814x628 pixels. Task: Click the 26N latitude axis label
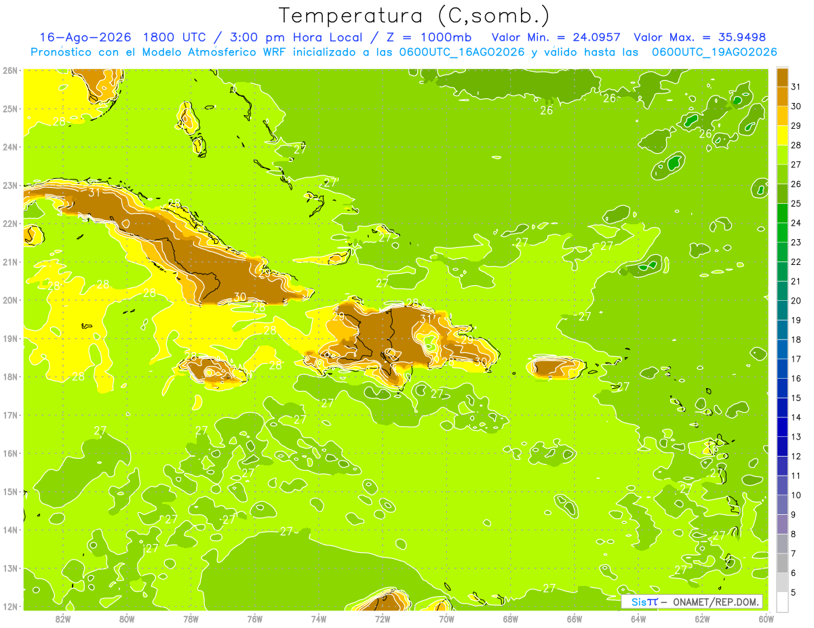pyautogui.click(x=9, y=70)
